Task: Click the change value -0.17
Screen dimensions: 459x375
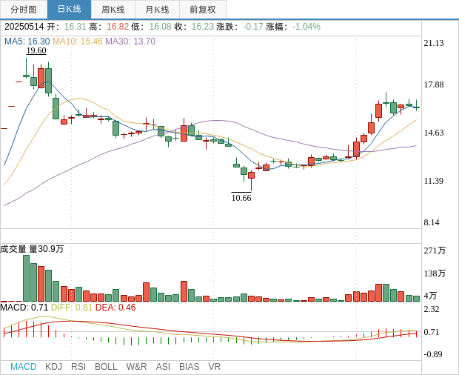Action: 253,27
